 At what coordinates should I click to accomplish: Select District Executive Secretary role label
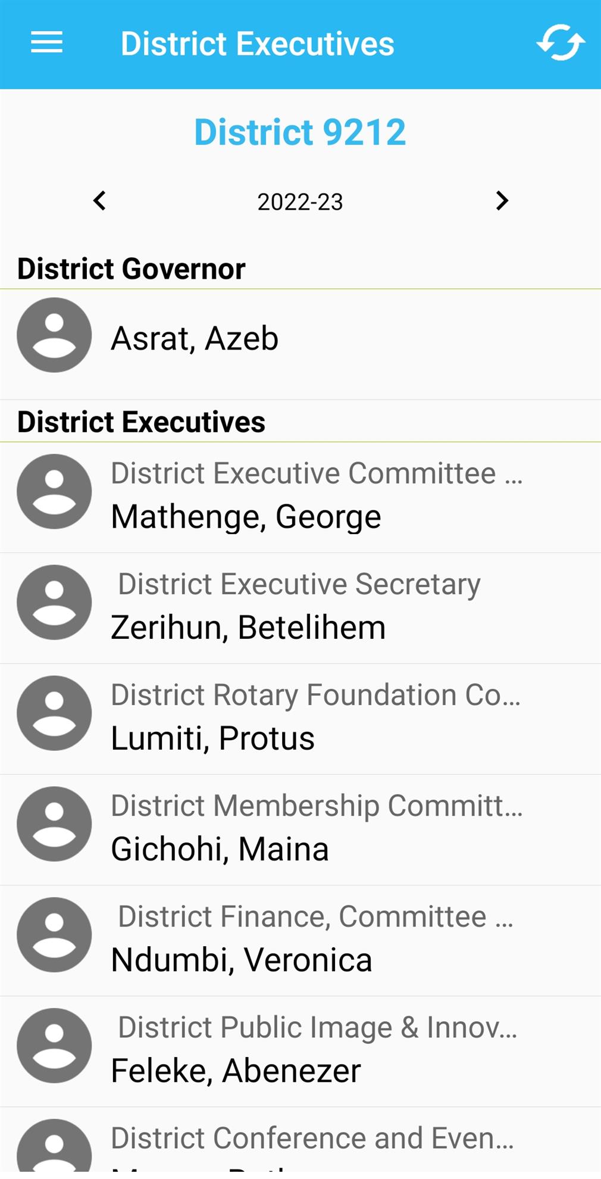click(299, 584)
